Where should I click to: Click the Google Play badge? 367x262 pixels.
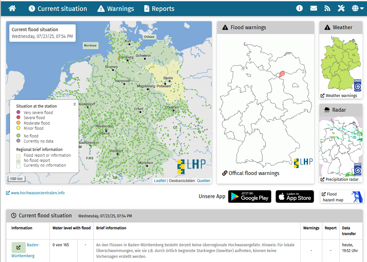(249, 196)
